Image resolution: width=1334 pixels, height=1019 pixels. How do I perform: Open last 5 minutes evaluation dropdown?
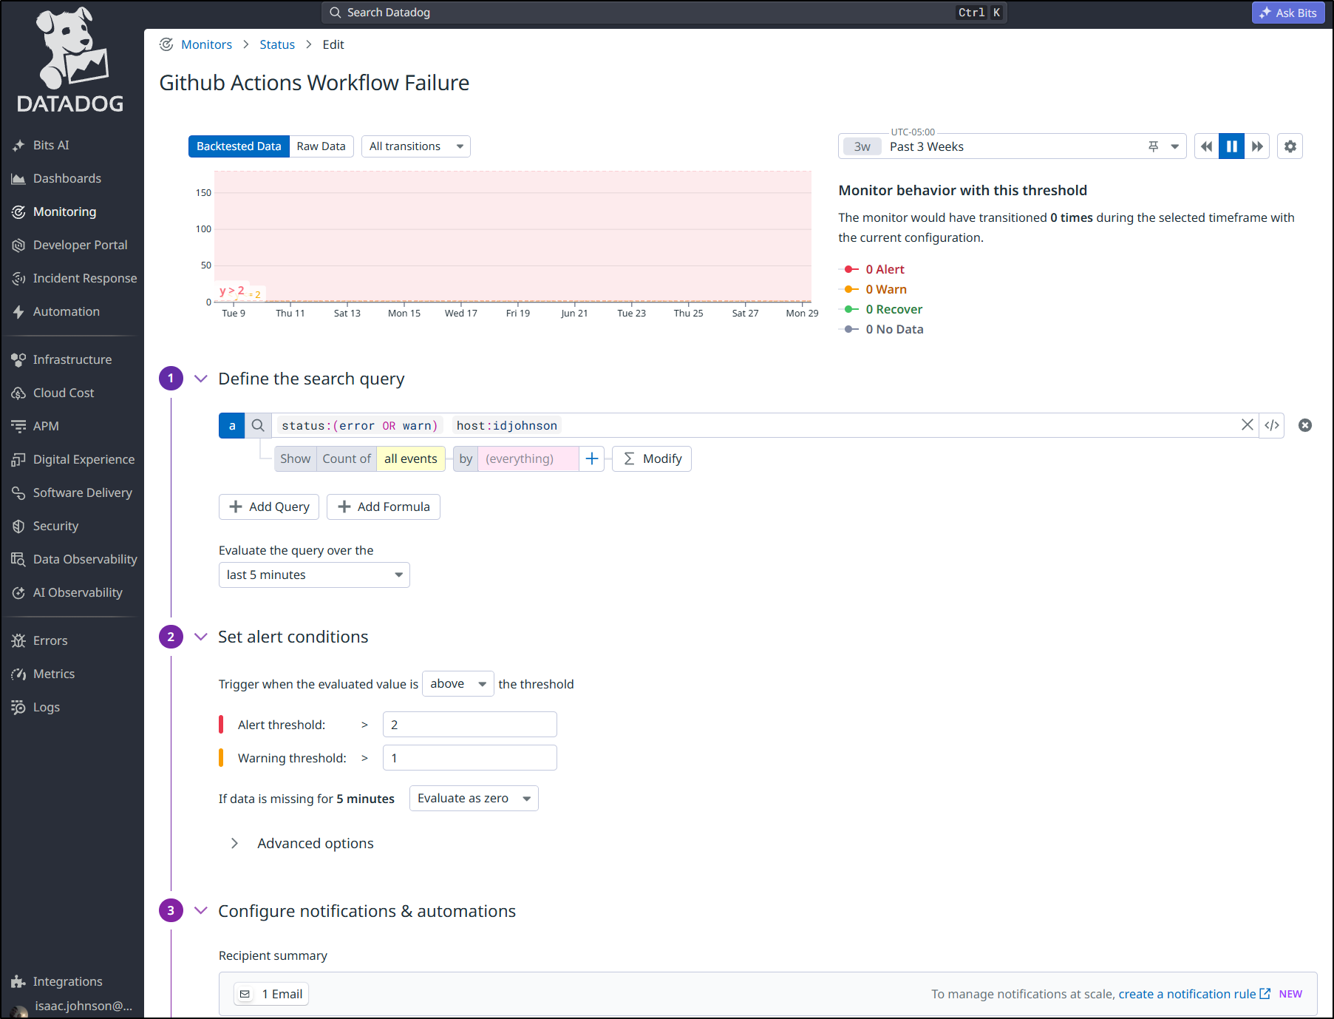coord(314,575)
